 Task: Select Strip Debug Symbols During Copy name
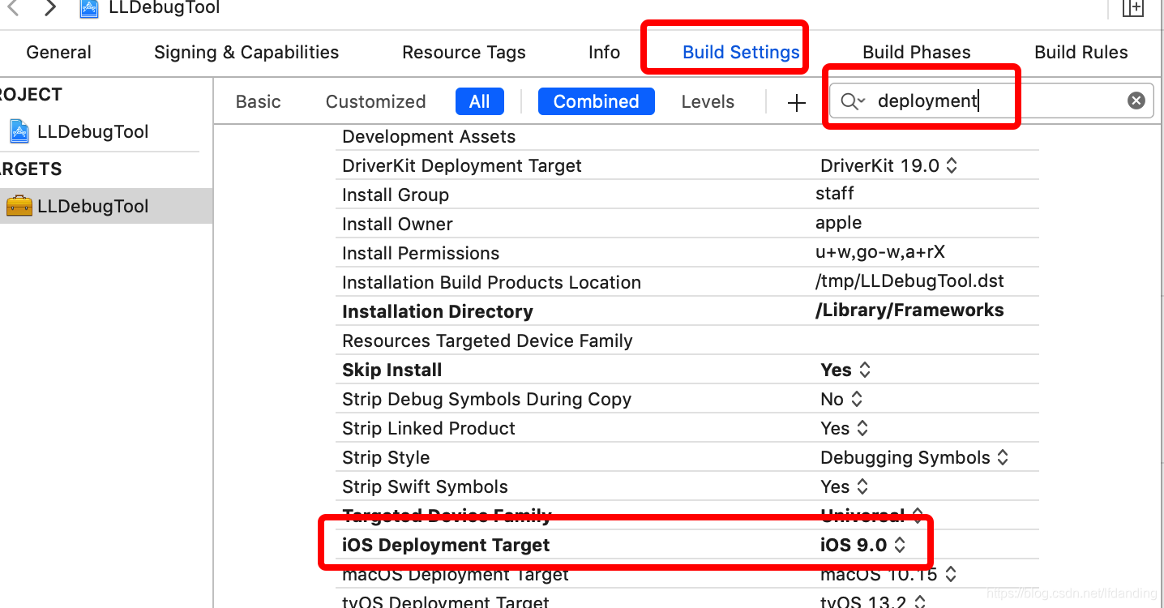click(x=486, y=399)
